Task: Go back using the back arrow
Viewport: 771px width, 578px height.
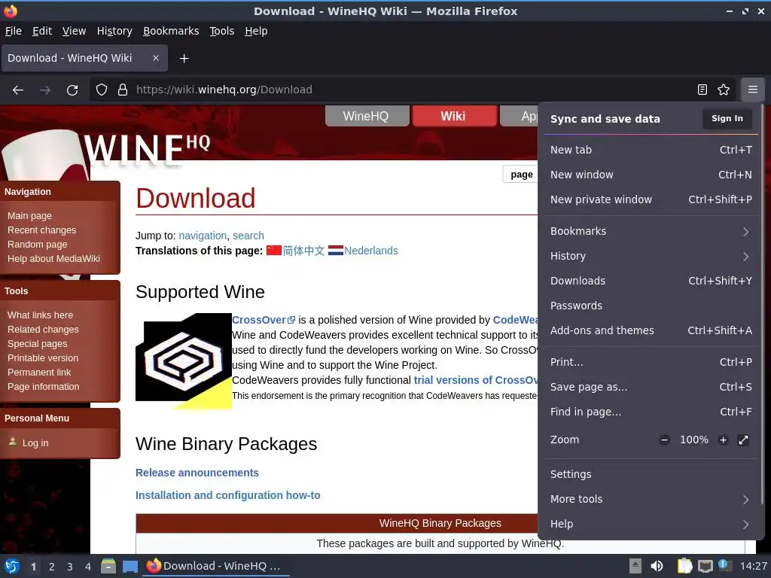Action: tap(18, 90)
